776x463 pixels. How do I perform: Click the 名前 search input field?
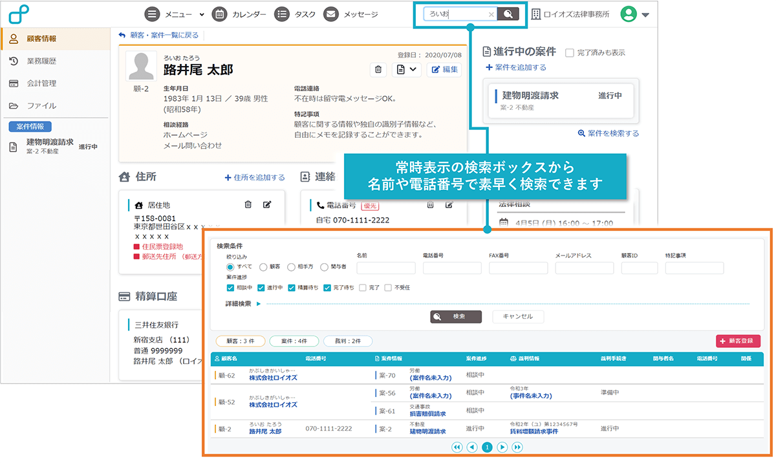pyautogui.click(x=386, y=268)
